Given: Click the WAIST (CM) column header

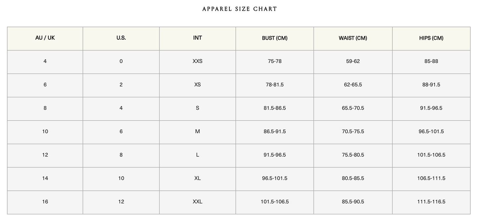Looking at the screenshot, I should click(x=353, y=38).
